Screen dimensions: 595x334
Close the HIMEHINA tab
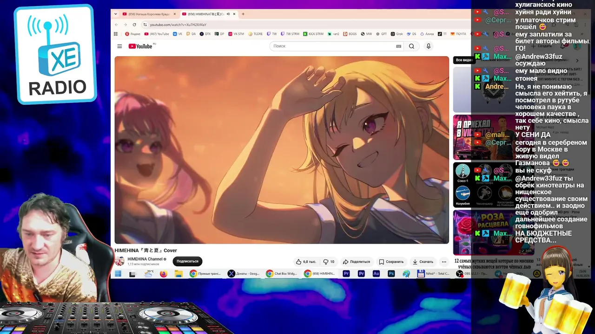(234, 14)
